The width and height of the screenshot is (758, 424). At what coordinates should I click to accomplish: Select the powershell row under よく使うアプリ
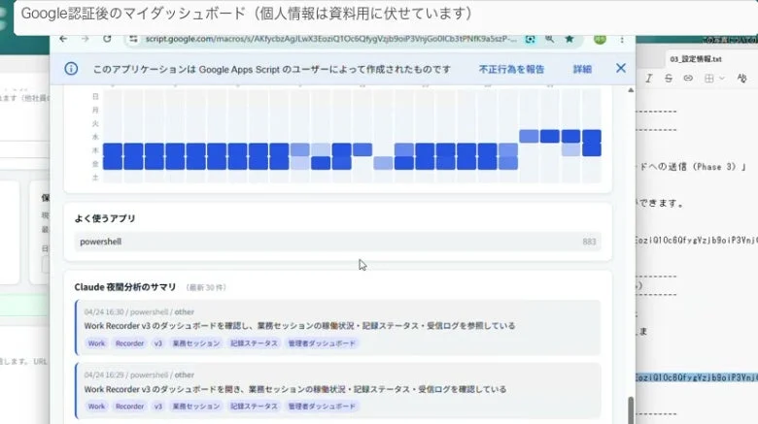point(337,242)
